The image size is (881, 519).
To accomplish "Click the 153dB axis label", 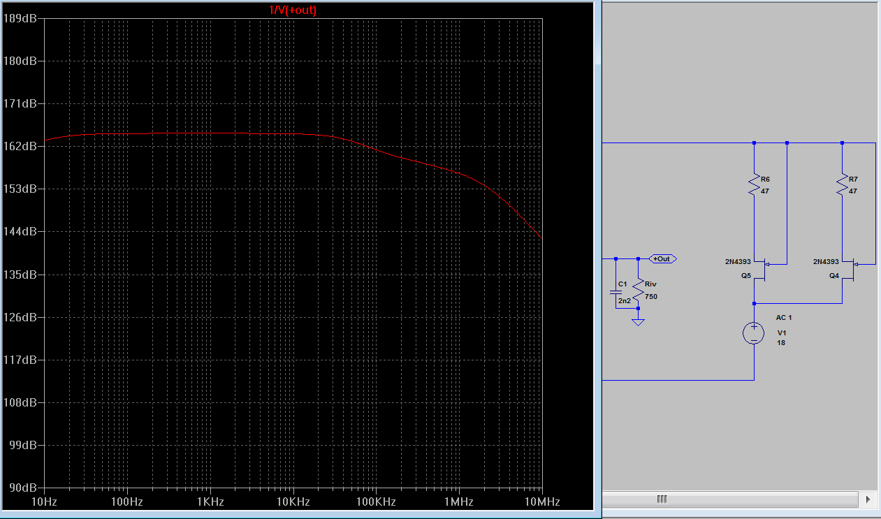I will 20,189.
